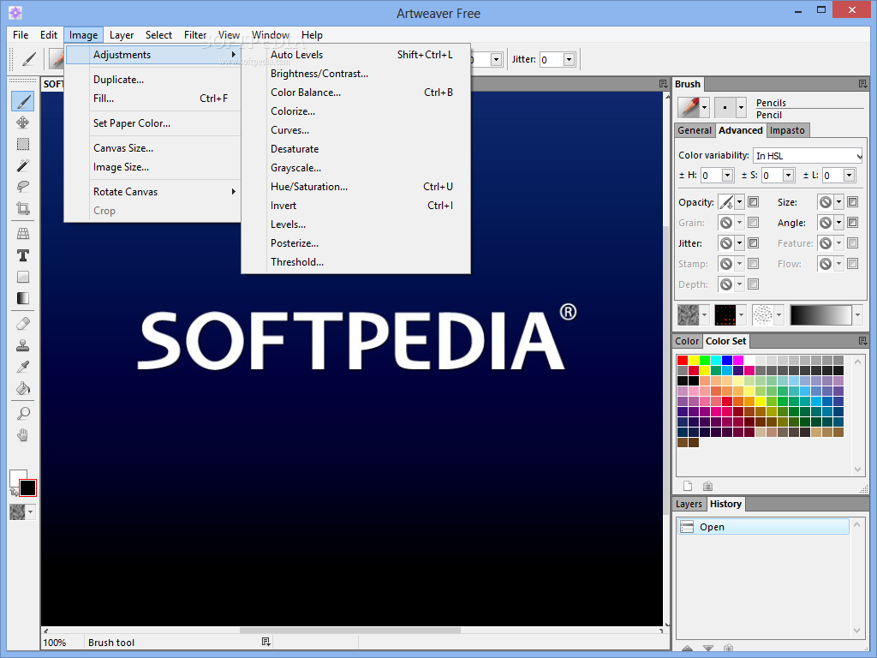Select the Open history entry
Image resolution: width=877 pixels, height=658 pixels.
pos(763,527)
